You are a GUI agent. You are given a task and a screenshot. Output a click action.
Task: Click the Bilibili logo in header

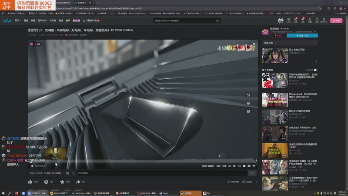click(7, 20)
